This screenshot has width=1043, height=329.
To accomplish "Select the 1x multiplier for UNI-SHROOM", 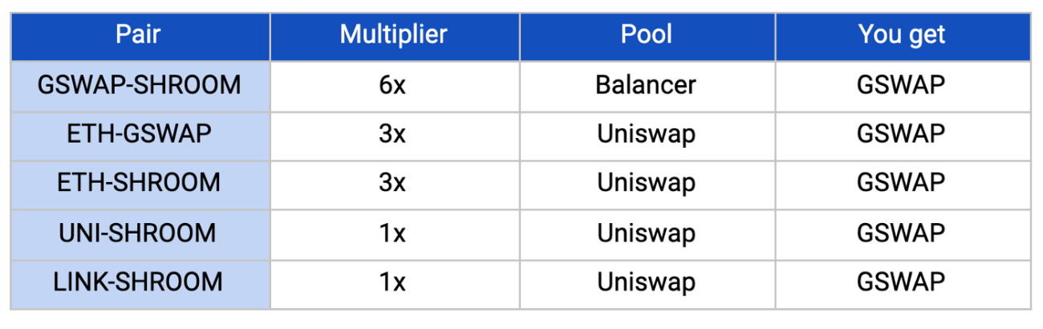I will [394, 233].
